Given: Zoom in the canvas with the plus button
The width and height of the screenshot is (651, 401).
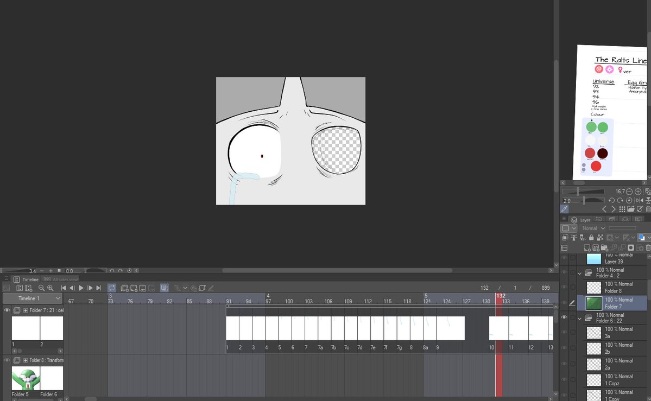Looking at the screenshot, I should click(50, 271).
